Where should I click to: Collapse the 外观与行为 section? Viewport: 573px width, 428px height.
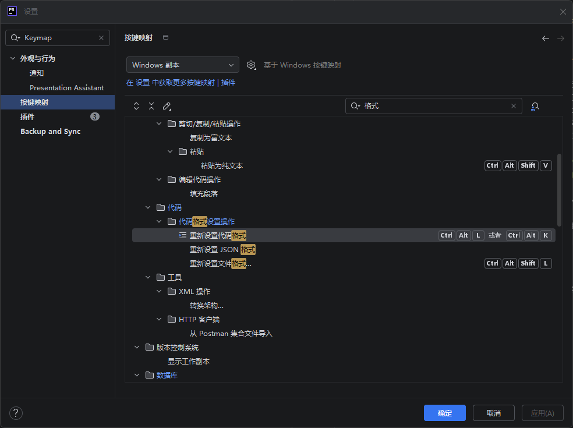[x=13, y=59]
